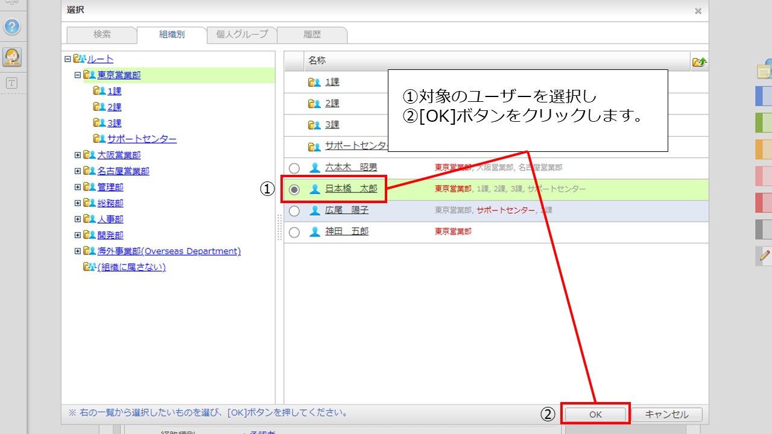Click the OK button
Viewport: 772px width, 434px height.
595,414
